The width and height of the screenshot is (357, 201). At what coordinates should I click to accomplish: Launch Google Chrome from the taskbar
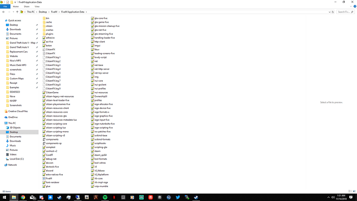23,198
